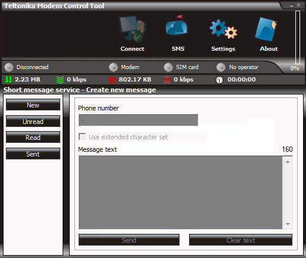Click the red upload total arrows icon
Screen dimensions: 306x258
pos(112,80)
